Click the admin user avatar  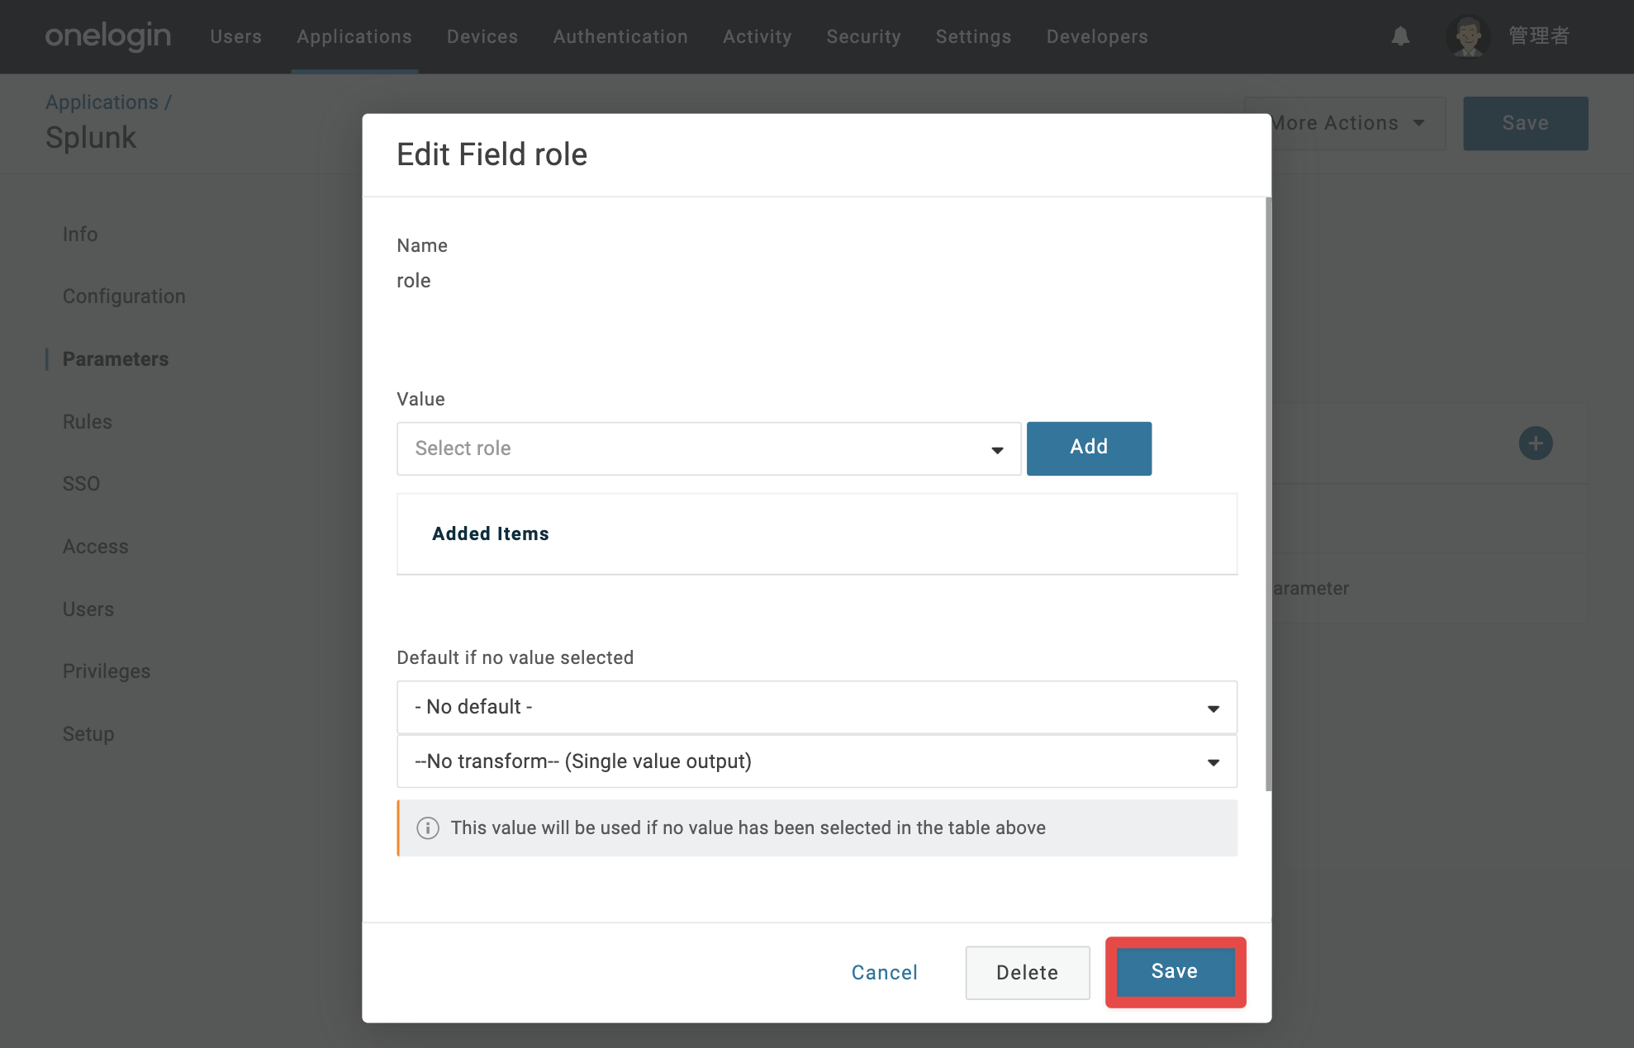pyautogui.click(x=1468, y=36)
